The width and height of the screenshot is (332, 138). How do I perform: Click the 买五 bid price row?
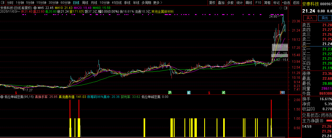(x=317, y=68)
